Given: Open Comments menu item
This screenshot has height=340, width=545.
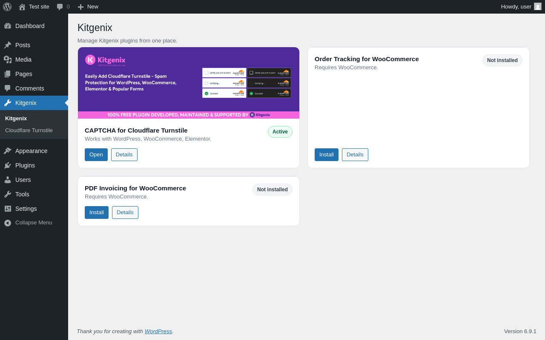Looking at the screenshot, I should 34,88.
